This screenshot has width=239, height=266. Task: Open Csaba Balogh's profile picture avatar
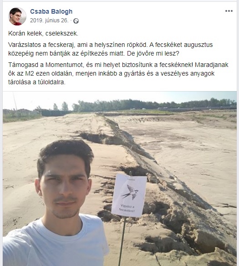pos(17,16)
